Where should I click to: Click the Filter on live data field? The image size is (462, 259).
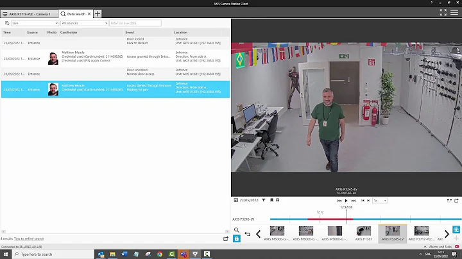click(x=135, y=23)
